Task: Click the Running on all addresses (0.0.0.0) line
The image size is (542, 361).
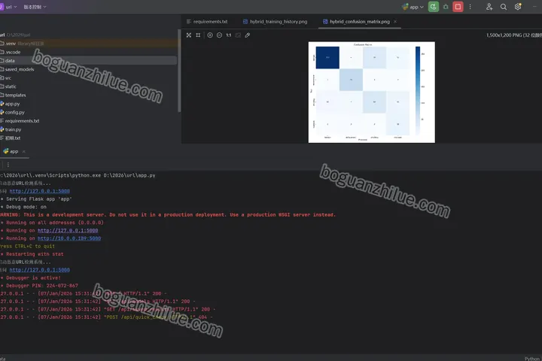Action: point(52,223)
